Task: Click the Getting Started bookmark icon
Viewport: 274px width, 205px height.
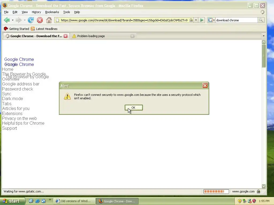Action: 6,29
